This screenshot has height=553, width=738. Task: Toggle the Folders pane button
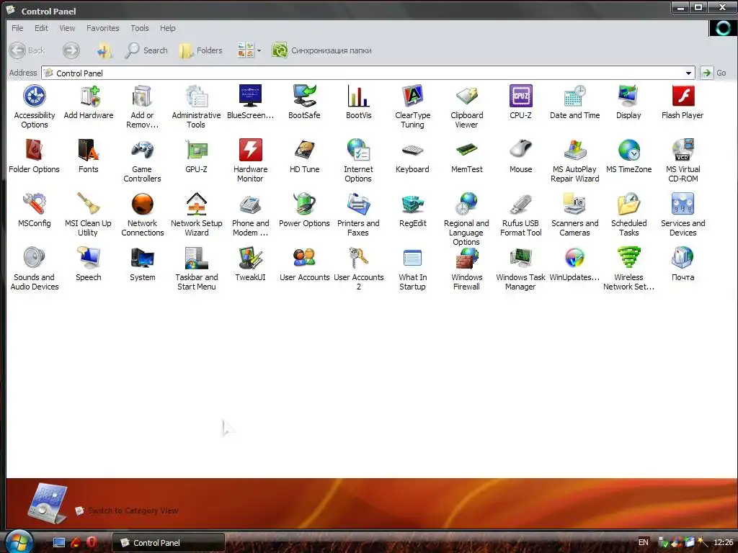pyautogui.click(x=200, y=50)
